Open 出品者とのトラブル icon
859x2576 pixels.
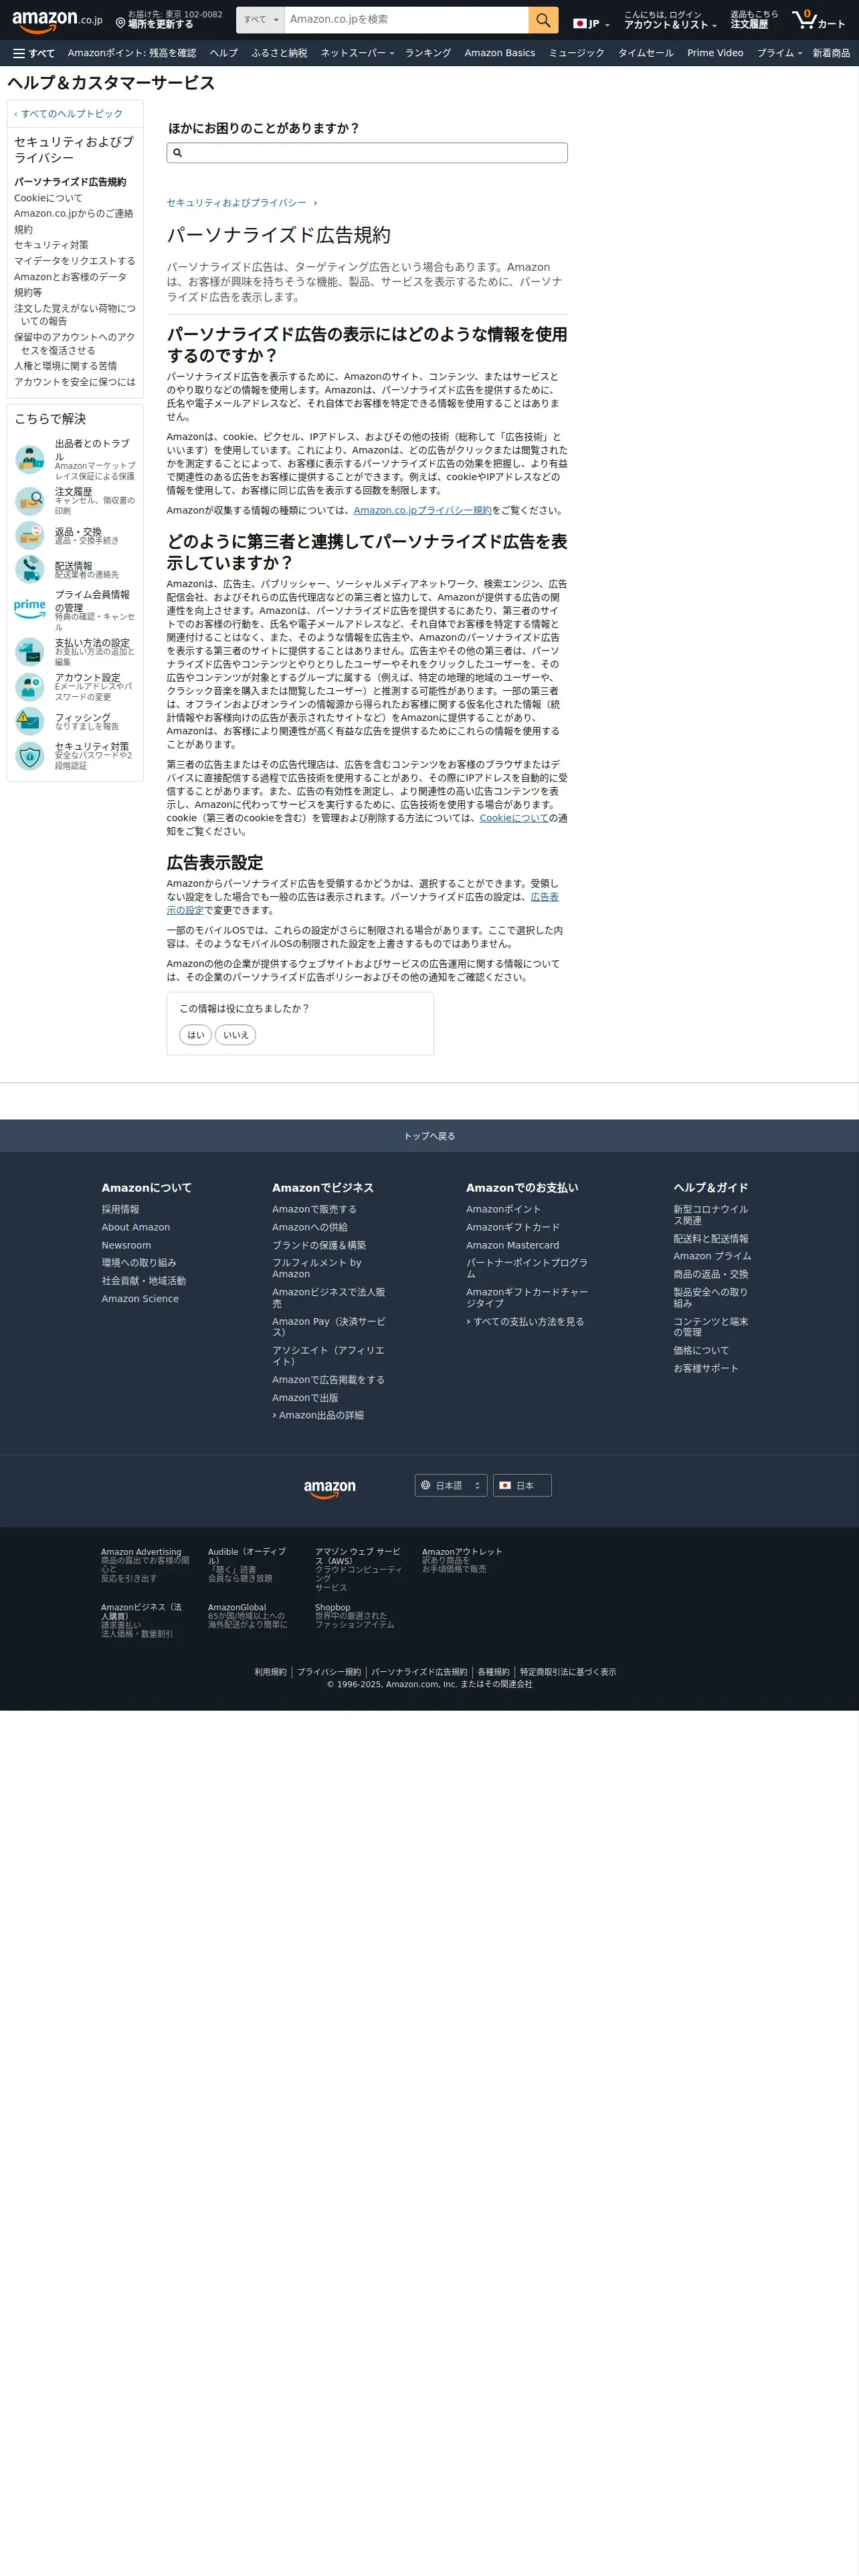tap(30, 459)
